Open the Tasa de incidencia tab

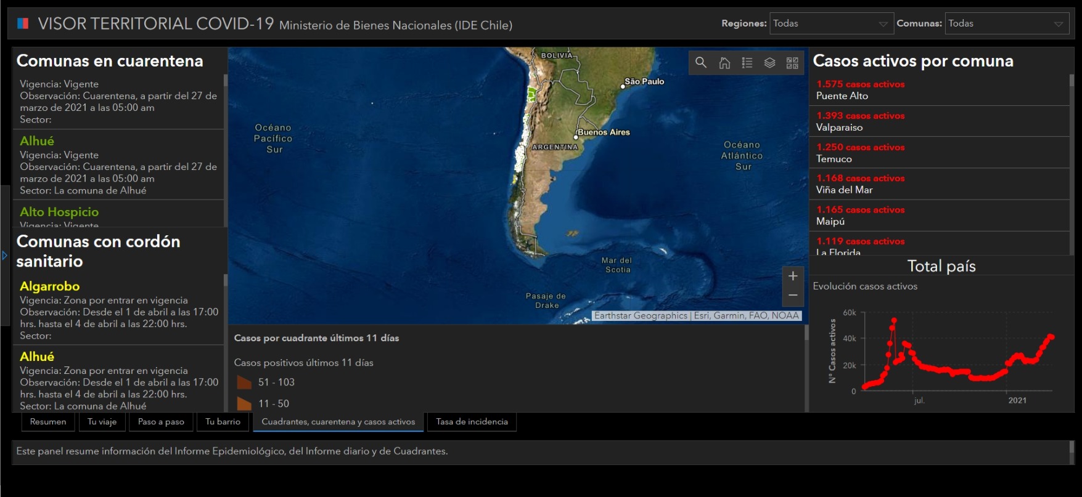pyautogui.click(x=472, y=422)
